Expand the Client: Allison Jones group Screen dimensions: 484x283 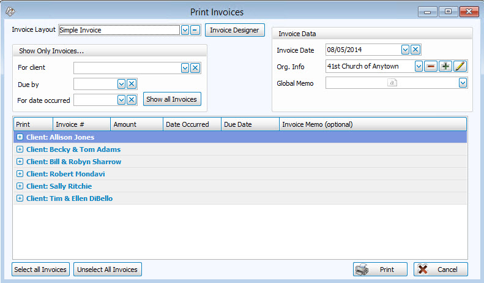pyautogui.click(x=20, y=137)
